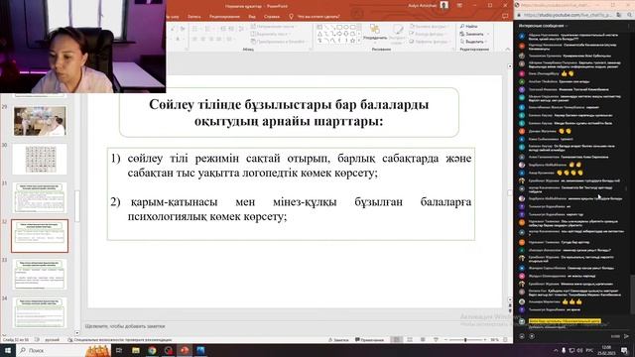Open the Экспресс-стили quick styles gallery
The width and height of the screenshot is (635, 357).
(397, 34)
